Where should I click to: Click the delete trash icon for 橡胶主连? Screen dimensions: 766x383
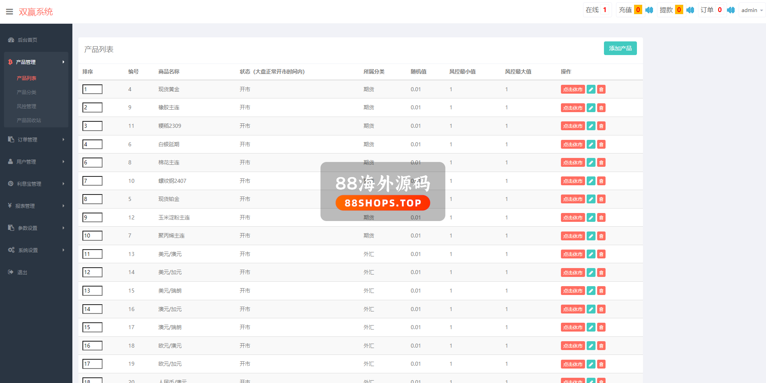(x=601, y=108)
